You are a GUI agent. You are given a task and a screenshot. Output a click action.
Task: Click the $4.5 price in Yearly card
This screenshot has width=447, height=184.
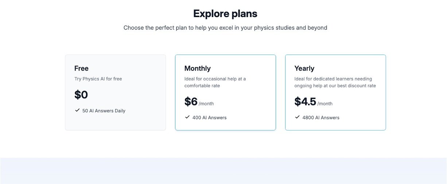[x=305, y=102]
